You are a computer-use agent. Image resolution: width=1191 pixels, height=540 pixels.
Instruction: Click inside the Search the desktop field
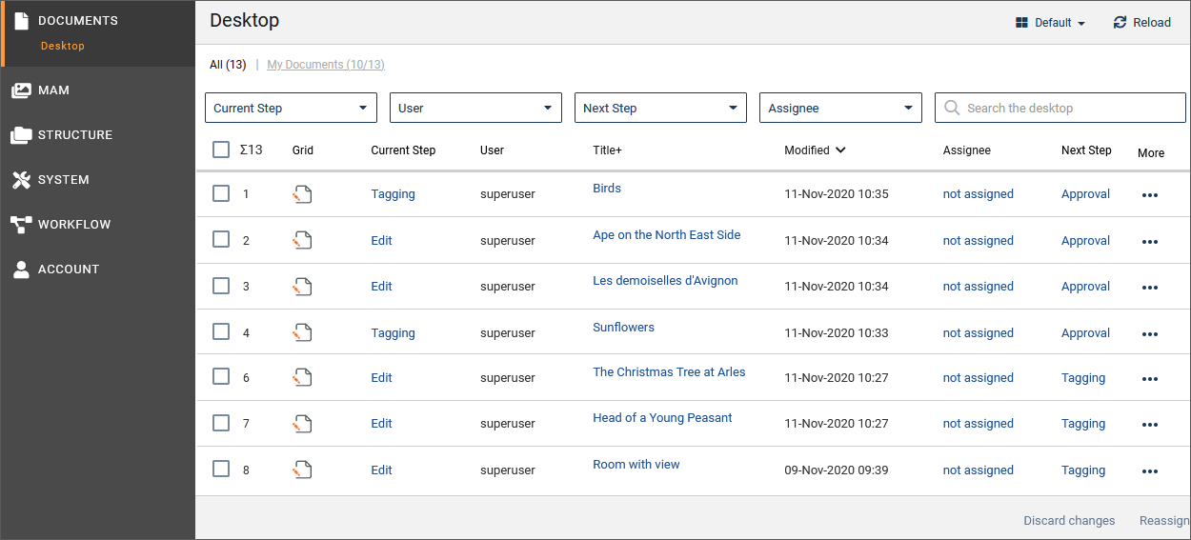[x=1060, y=108]
